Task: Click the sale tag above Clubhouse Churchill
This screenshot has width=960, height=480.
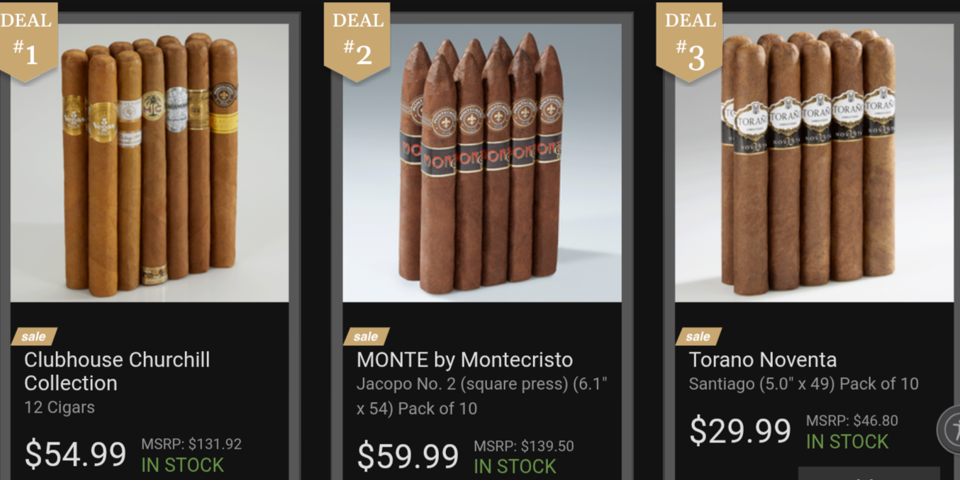Action: coord(33,336)
